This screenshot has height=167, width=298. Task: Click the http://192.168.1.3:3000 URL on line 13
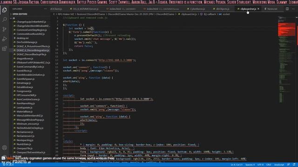(x=115, y=60)
